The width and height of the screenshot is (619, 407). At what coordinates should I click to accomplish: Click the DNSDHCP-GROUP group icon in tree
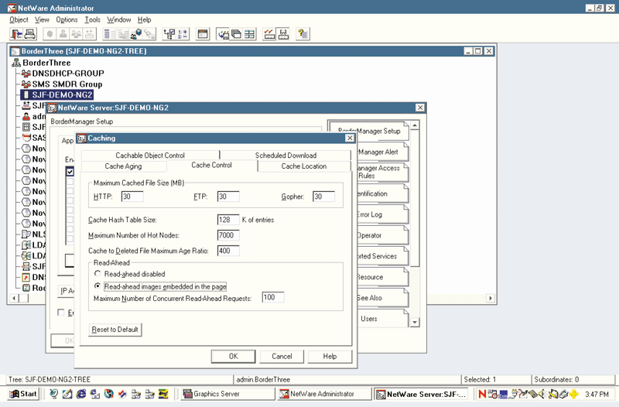[26, 74]
